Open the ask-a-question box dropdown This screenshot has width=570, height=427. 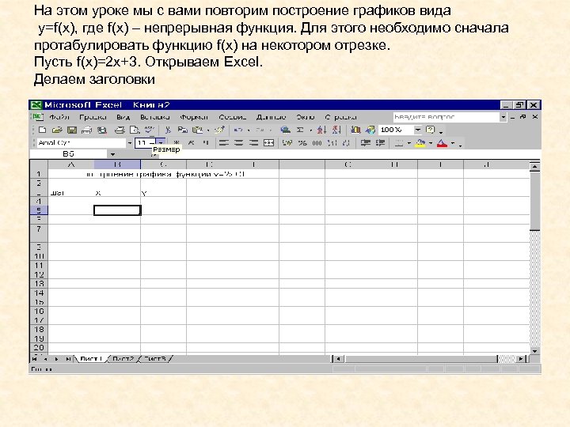pos(503,117)
